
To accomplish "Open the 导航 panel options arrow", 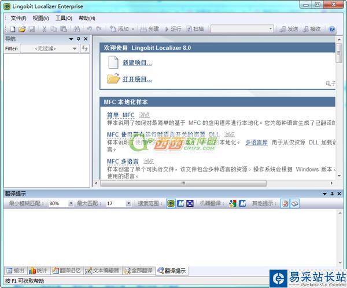I will [71, 39].
